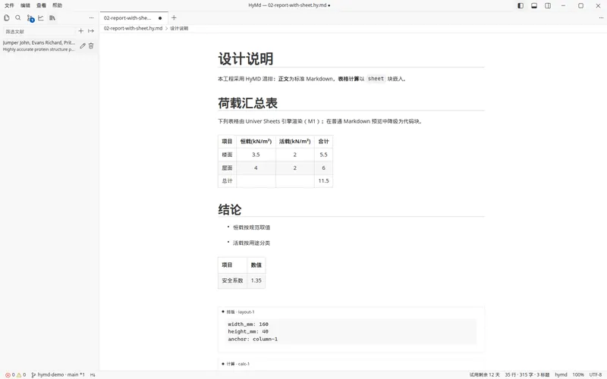Image resolution: width=607 pixels, height=379 pixels.
Task: Click the 结论 heading
Action: [x=230, y=210]
